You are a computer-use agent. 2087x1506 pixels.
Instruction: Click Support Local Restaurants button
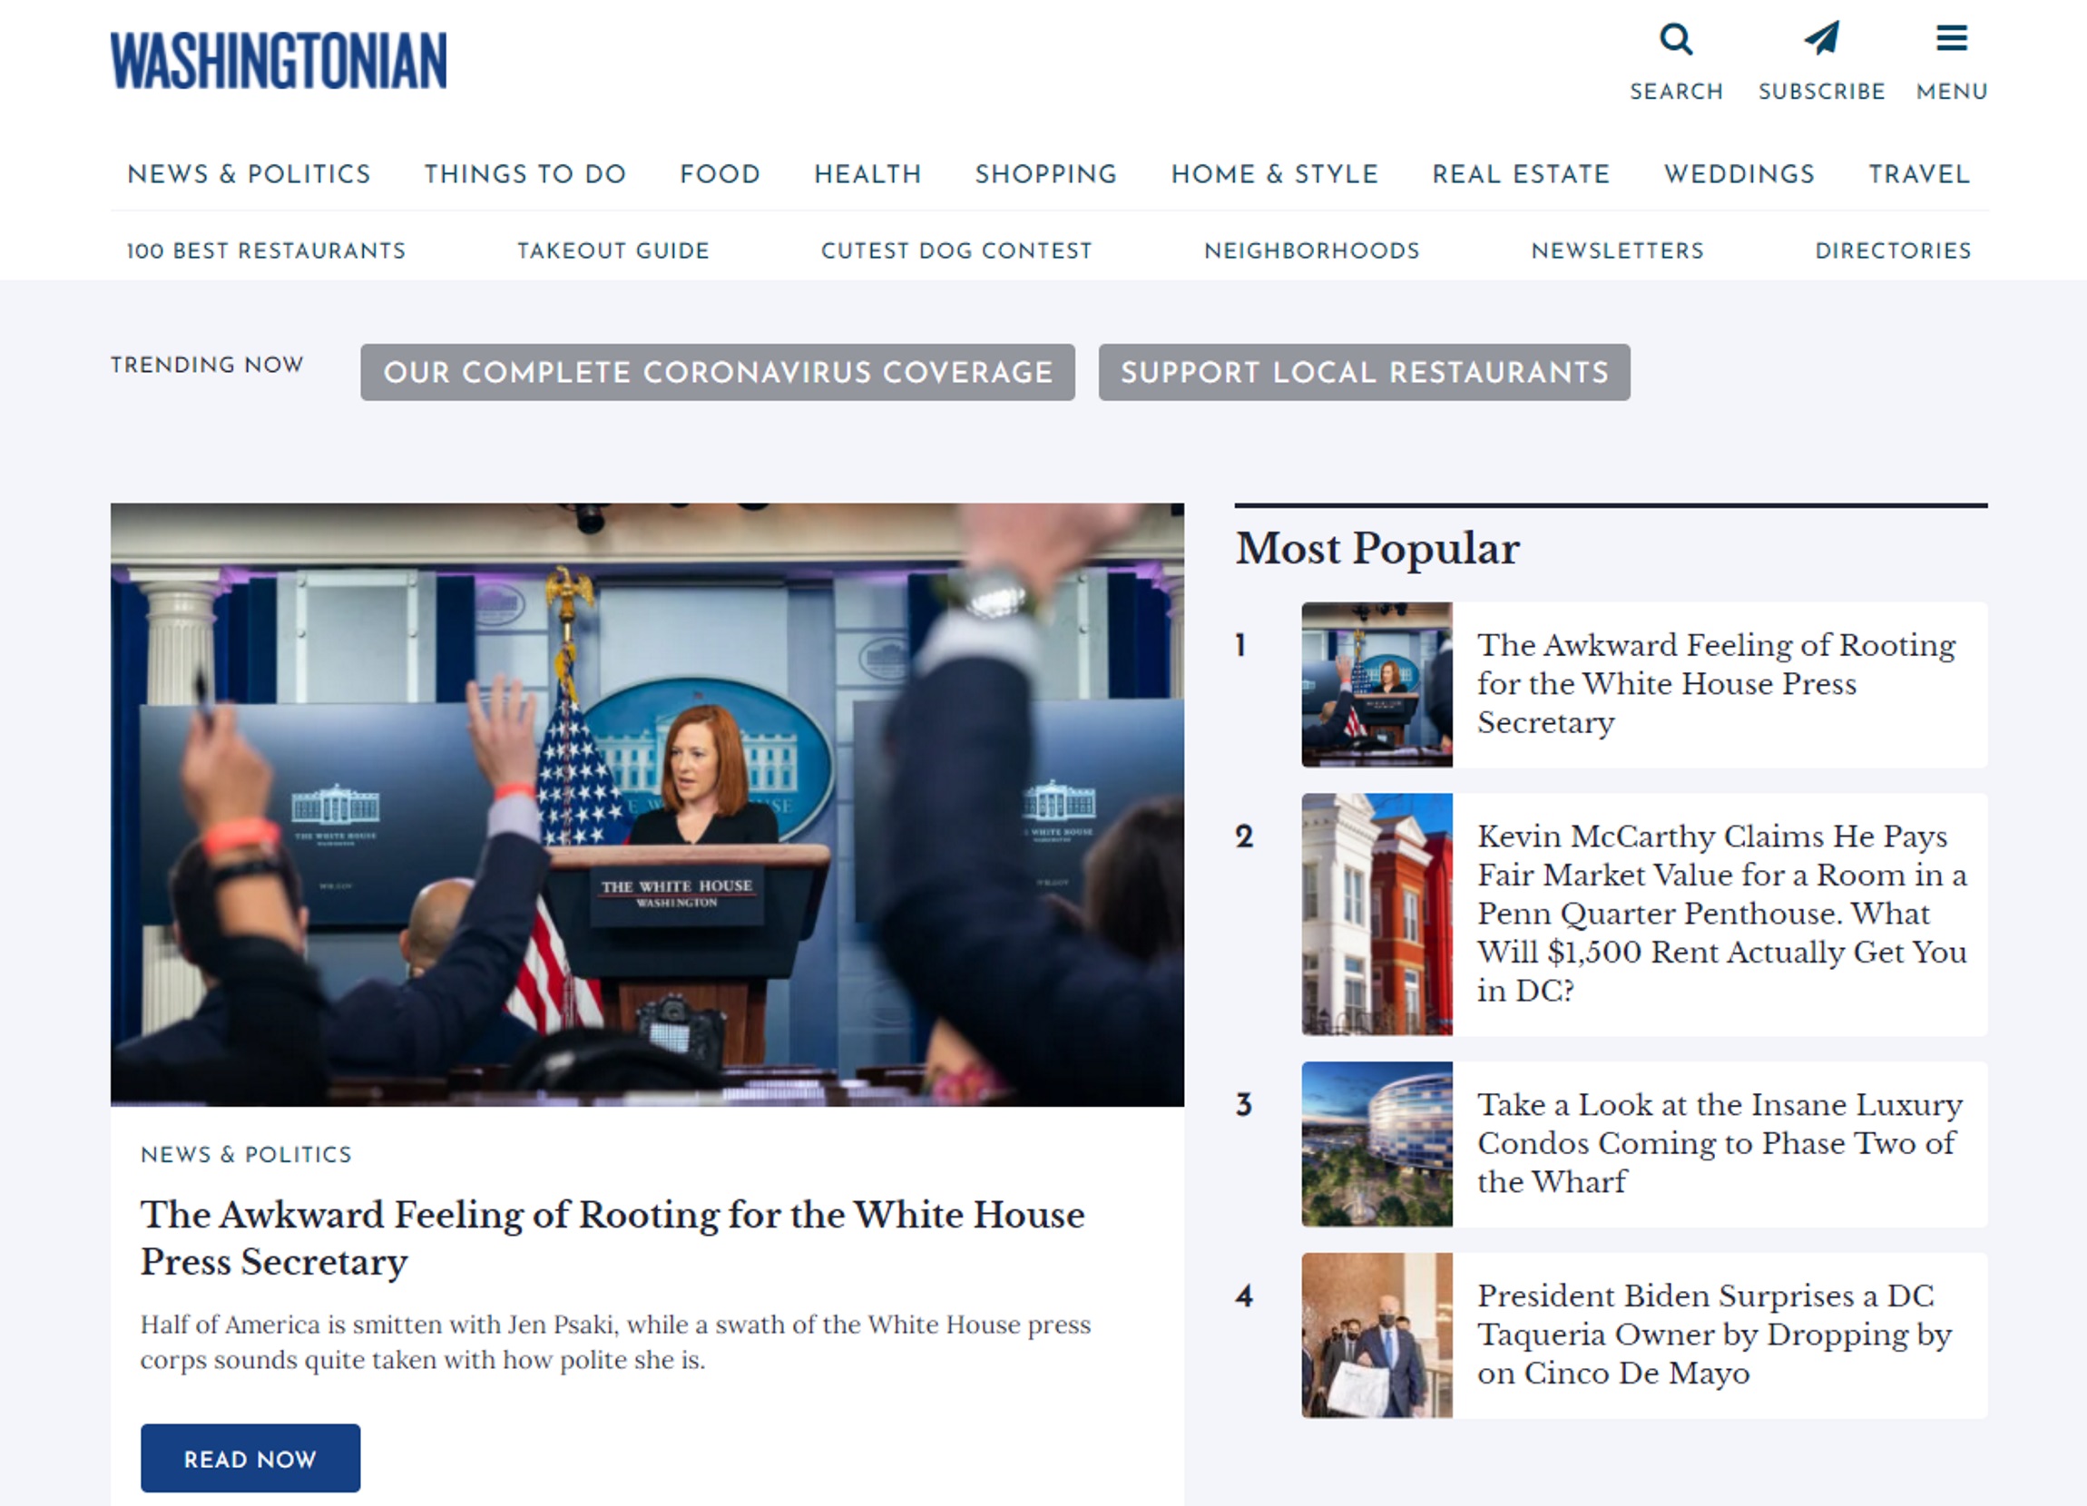pyautogui.click(x=1364, y=372)
